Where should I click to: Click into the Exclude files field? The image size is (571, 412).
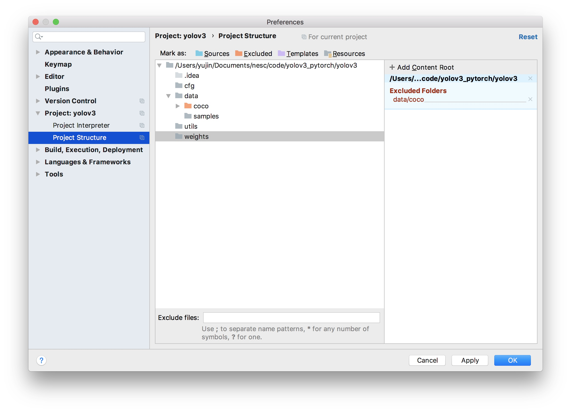[291, 317]
